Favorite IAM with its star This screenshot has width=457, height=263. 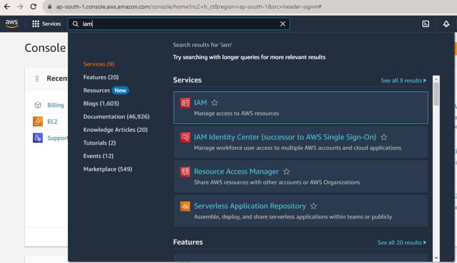pos(215,103)
